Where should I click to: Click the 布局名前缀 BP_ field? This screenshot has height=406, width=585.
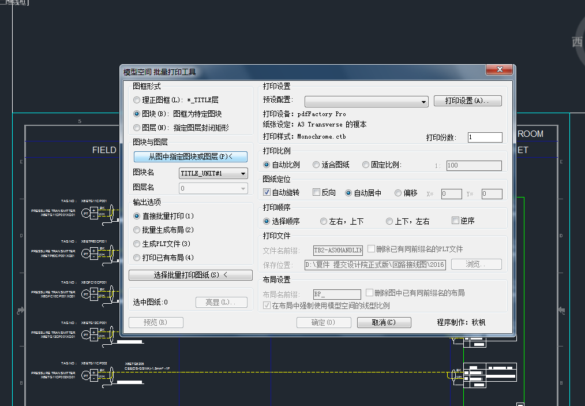pos(337,295)
